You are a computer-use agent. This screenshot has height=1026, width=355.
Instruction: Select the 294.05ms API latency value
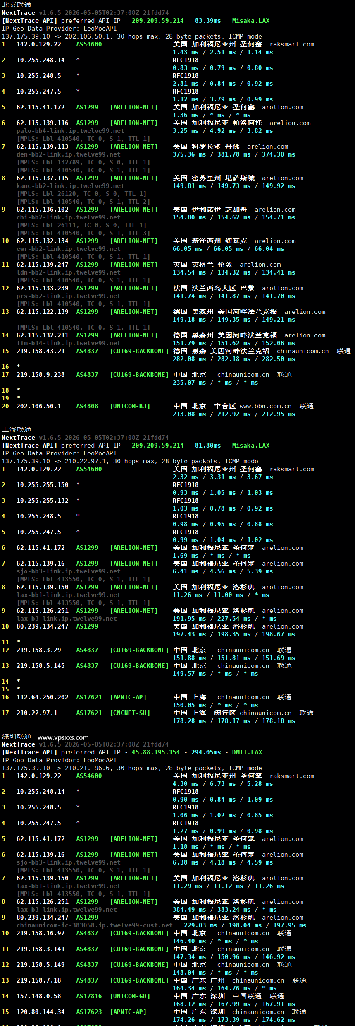[x=206, y=752]
